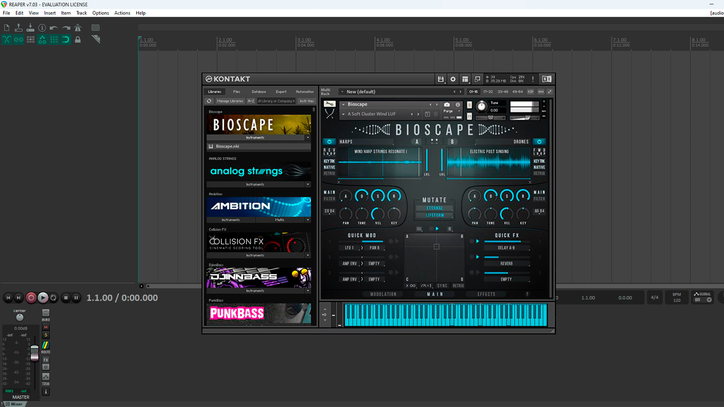Click the snapshot camera icon
Screen dimensions: 724x407
pos(447,104)
